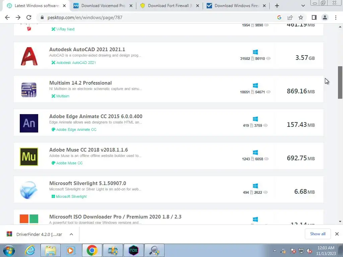Open the Adobe Edge Animate An icon
Image resolution: width=343 pixels, height=257 pixels.
click(x=29, y=123)
